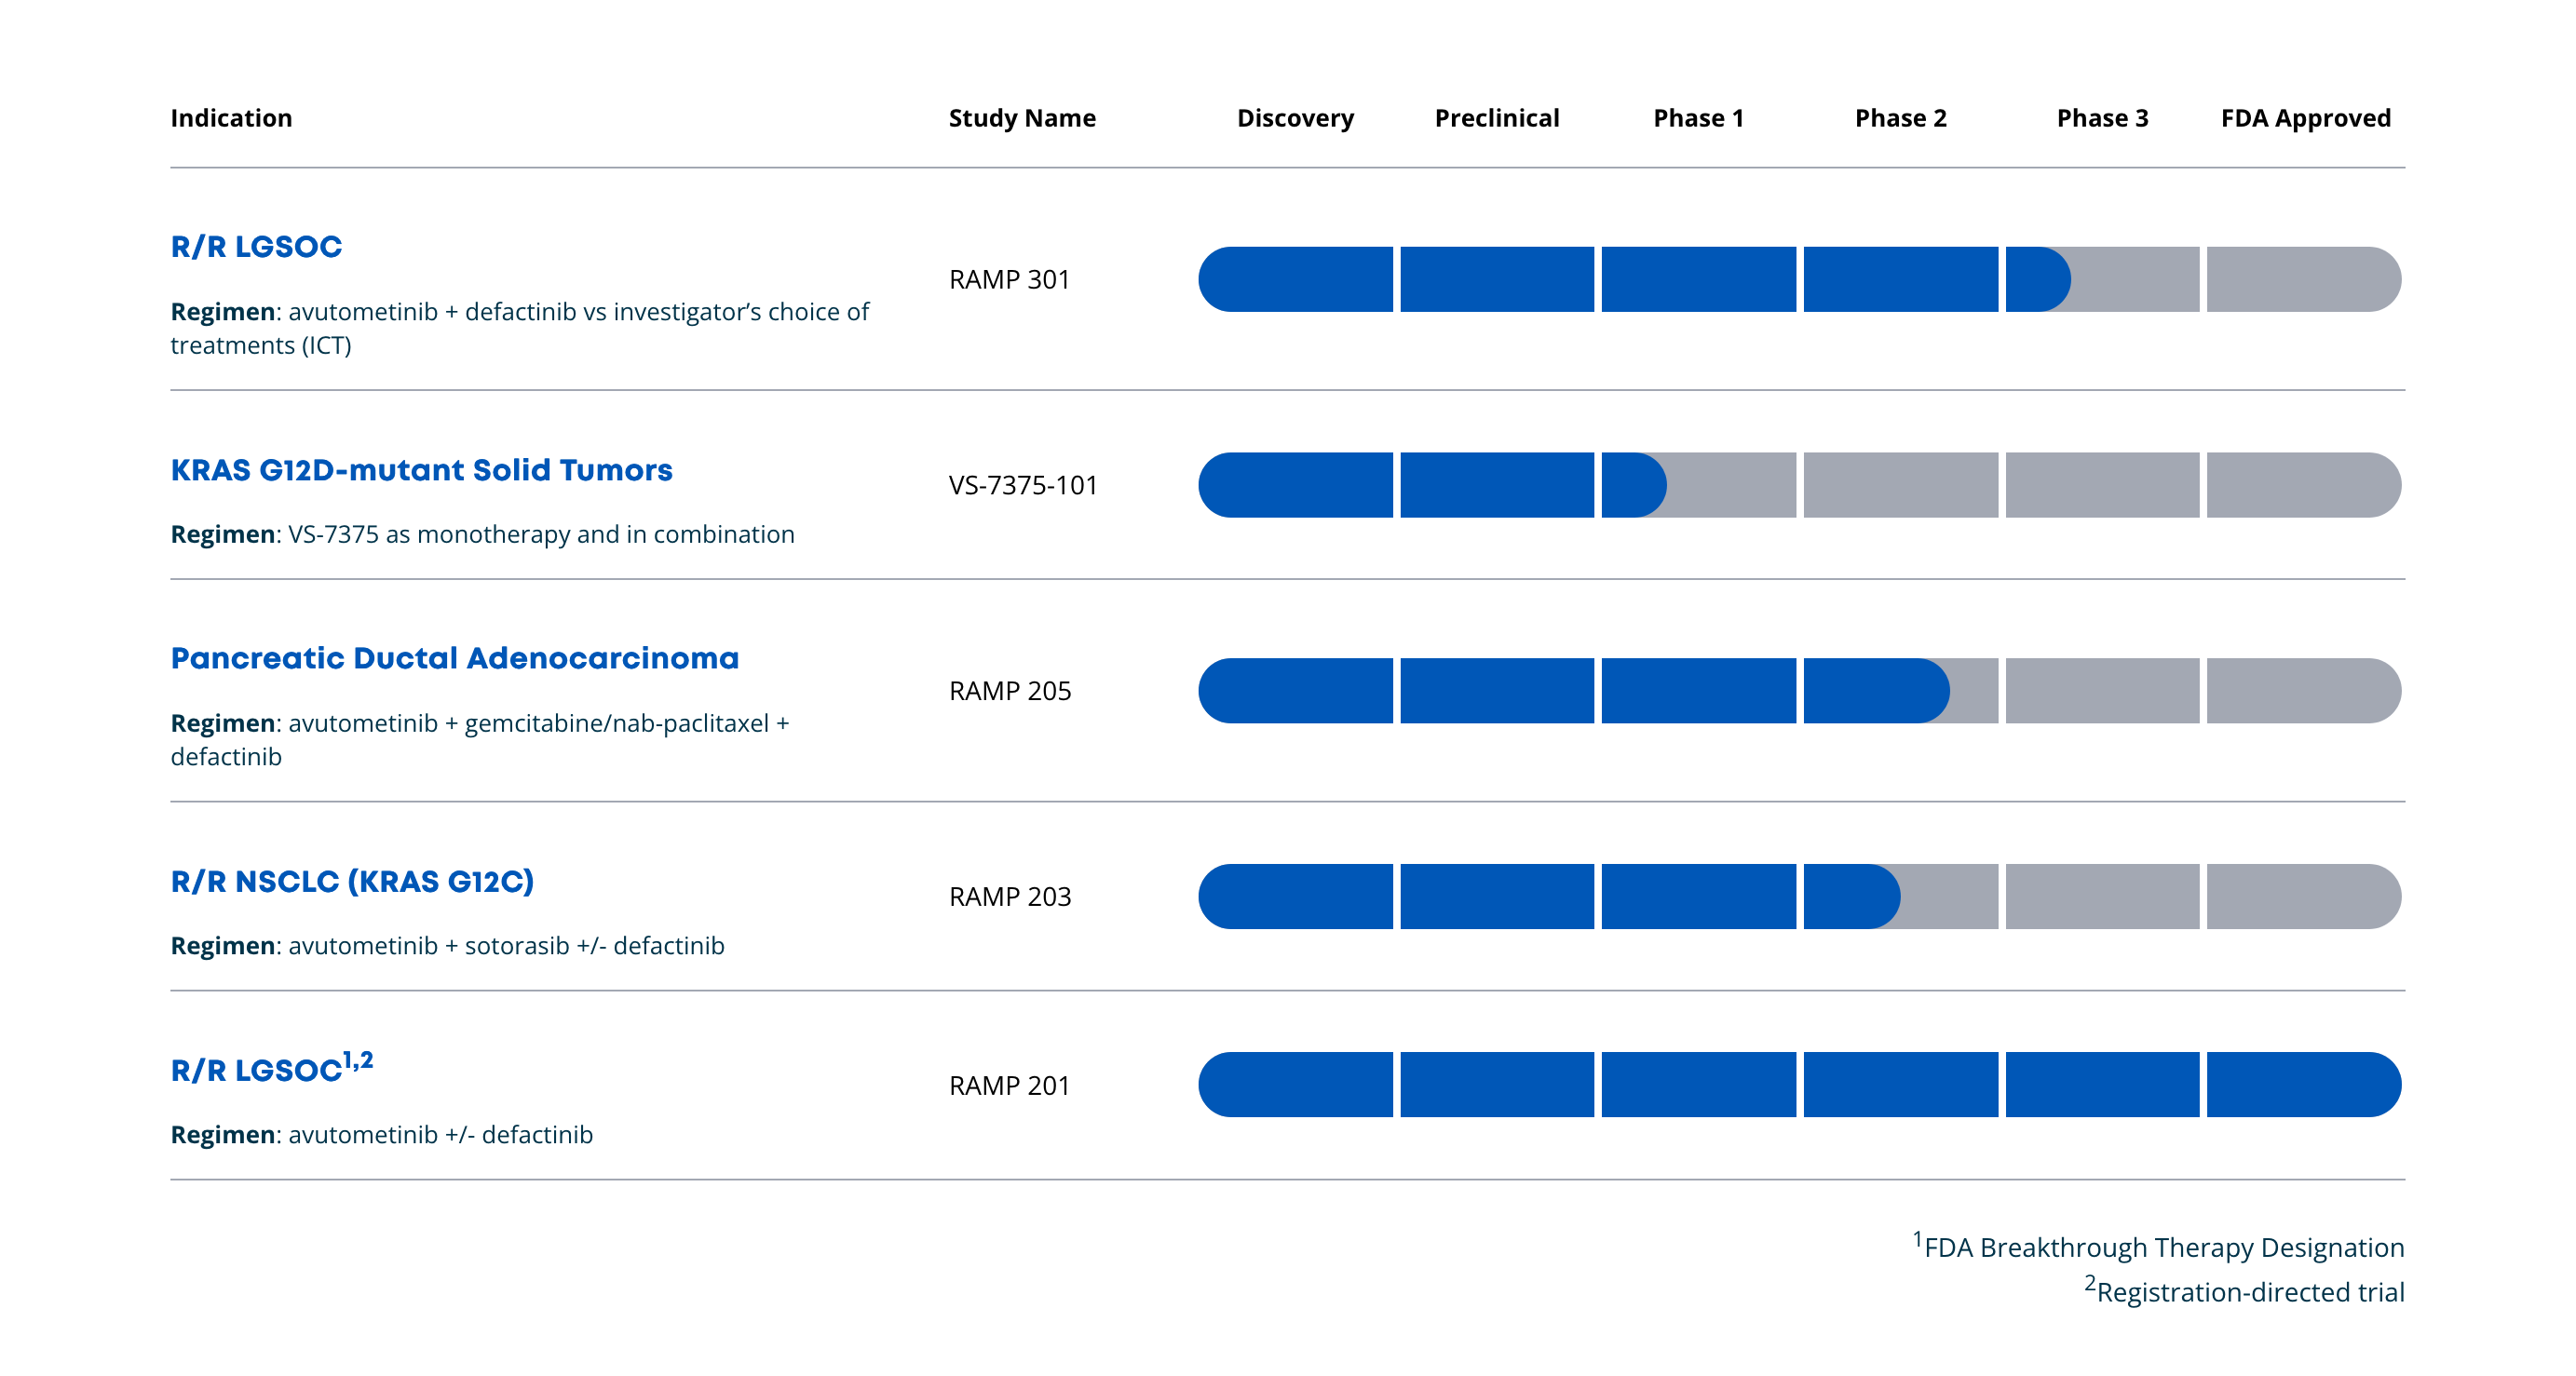The height and width of the screenshot is (1376, 2576).
Task: Click the RAMP 201 study name
Action: pyautogui.click(x=1009, y=1085)
